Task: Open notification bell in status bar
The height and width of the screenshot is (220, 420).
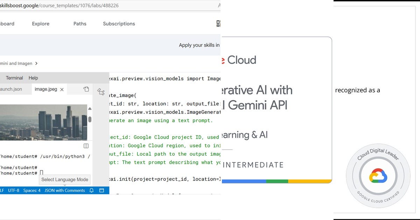Action: (x=91, y=190)
